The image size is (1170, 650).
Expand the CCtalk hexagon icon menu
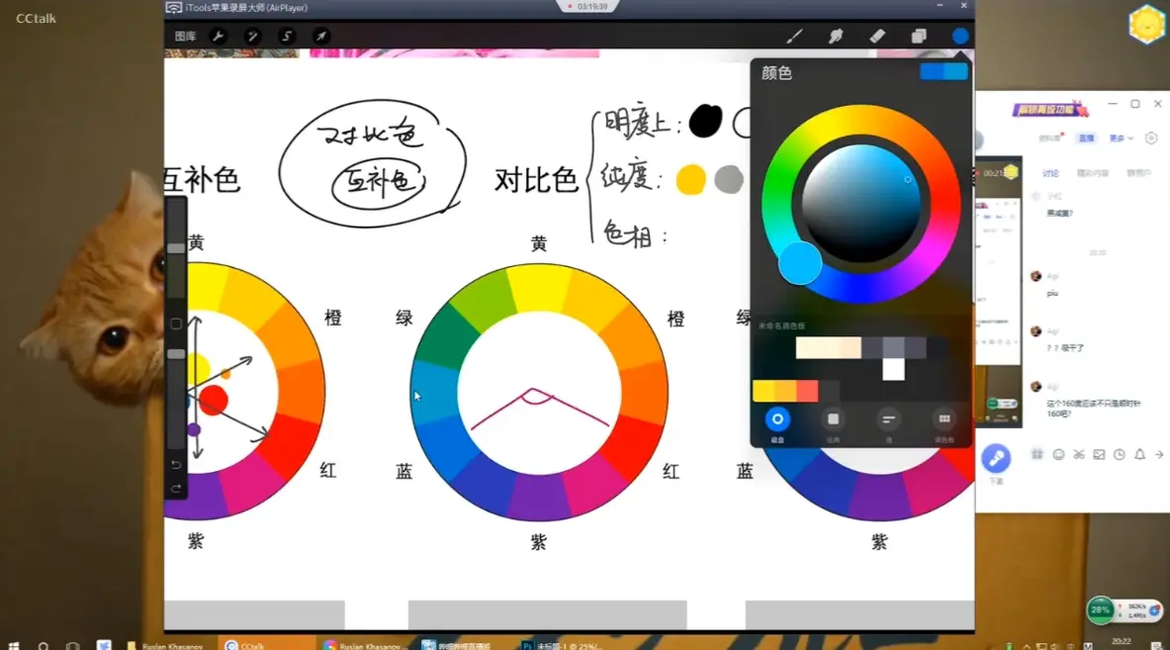(1145, 24)
